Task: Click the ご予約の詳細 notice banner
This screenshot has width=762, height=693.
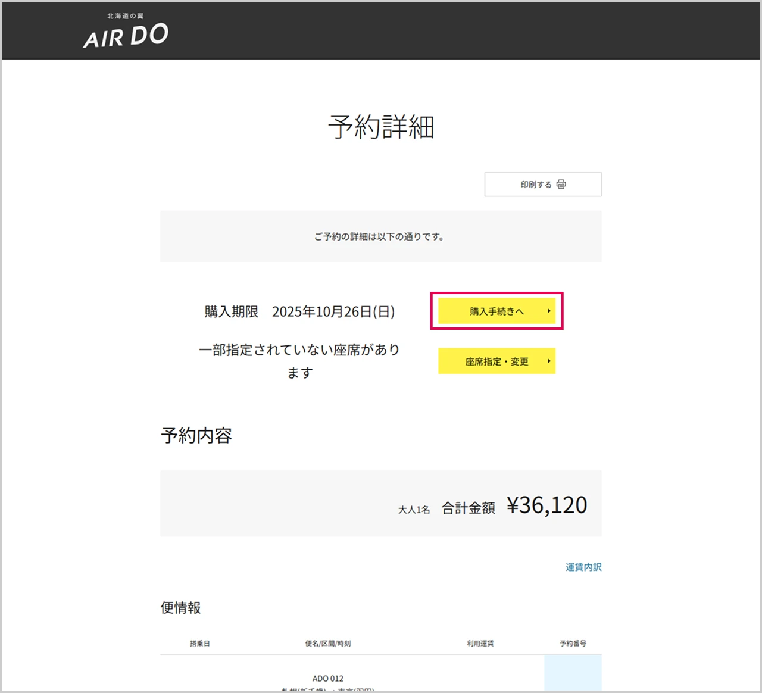Action: (x=380, y=237)
